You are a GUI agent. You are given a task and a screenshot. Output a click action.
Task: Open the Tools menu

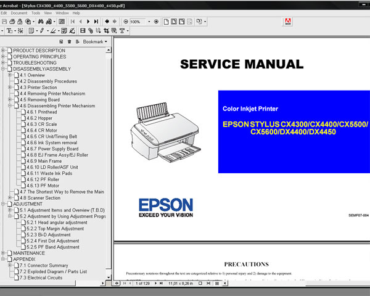36,13
